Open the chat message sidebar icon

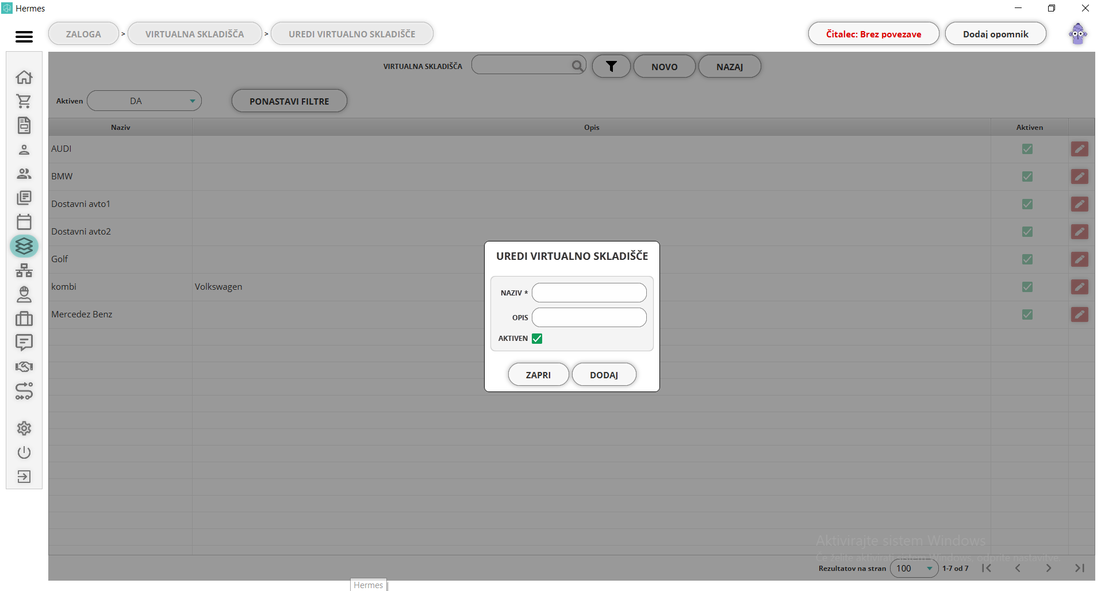click(x=24, y=343)
